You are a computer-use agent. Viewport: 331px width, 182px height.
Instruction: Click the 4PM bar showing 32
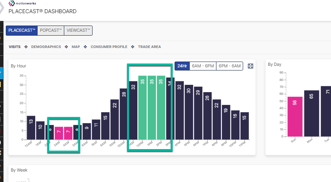click(x=180, y=110)
